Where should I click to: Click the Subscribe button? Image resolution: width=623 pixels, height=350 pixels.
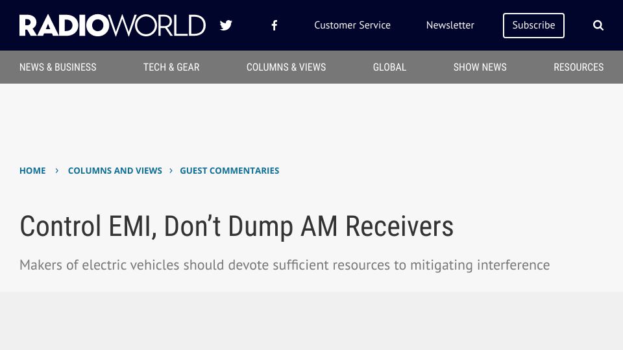tap(533, 25)
